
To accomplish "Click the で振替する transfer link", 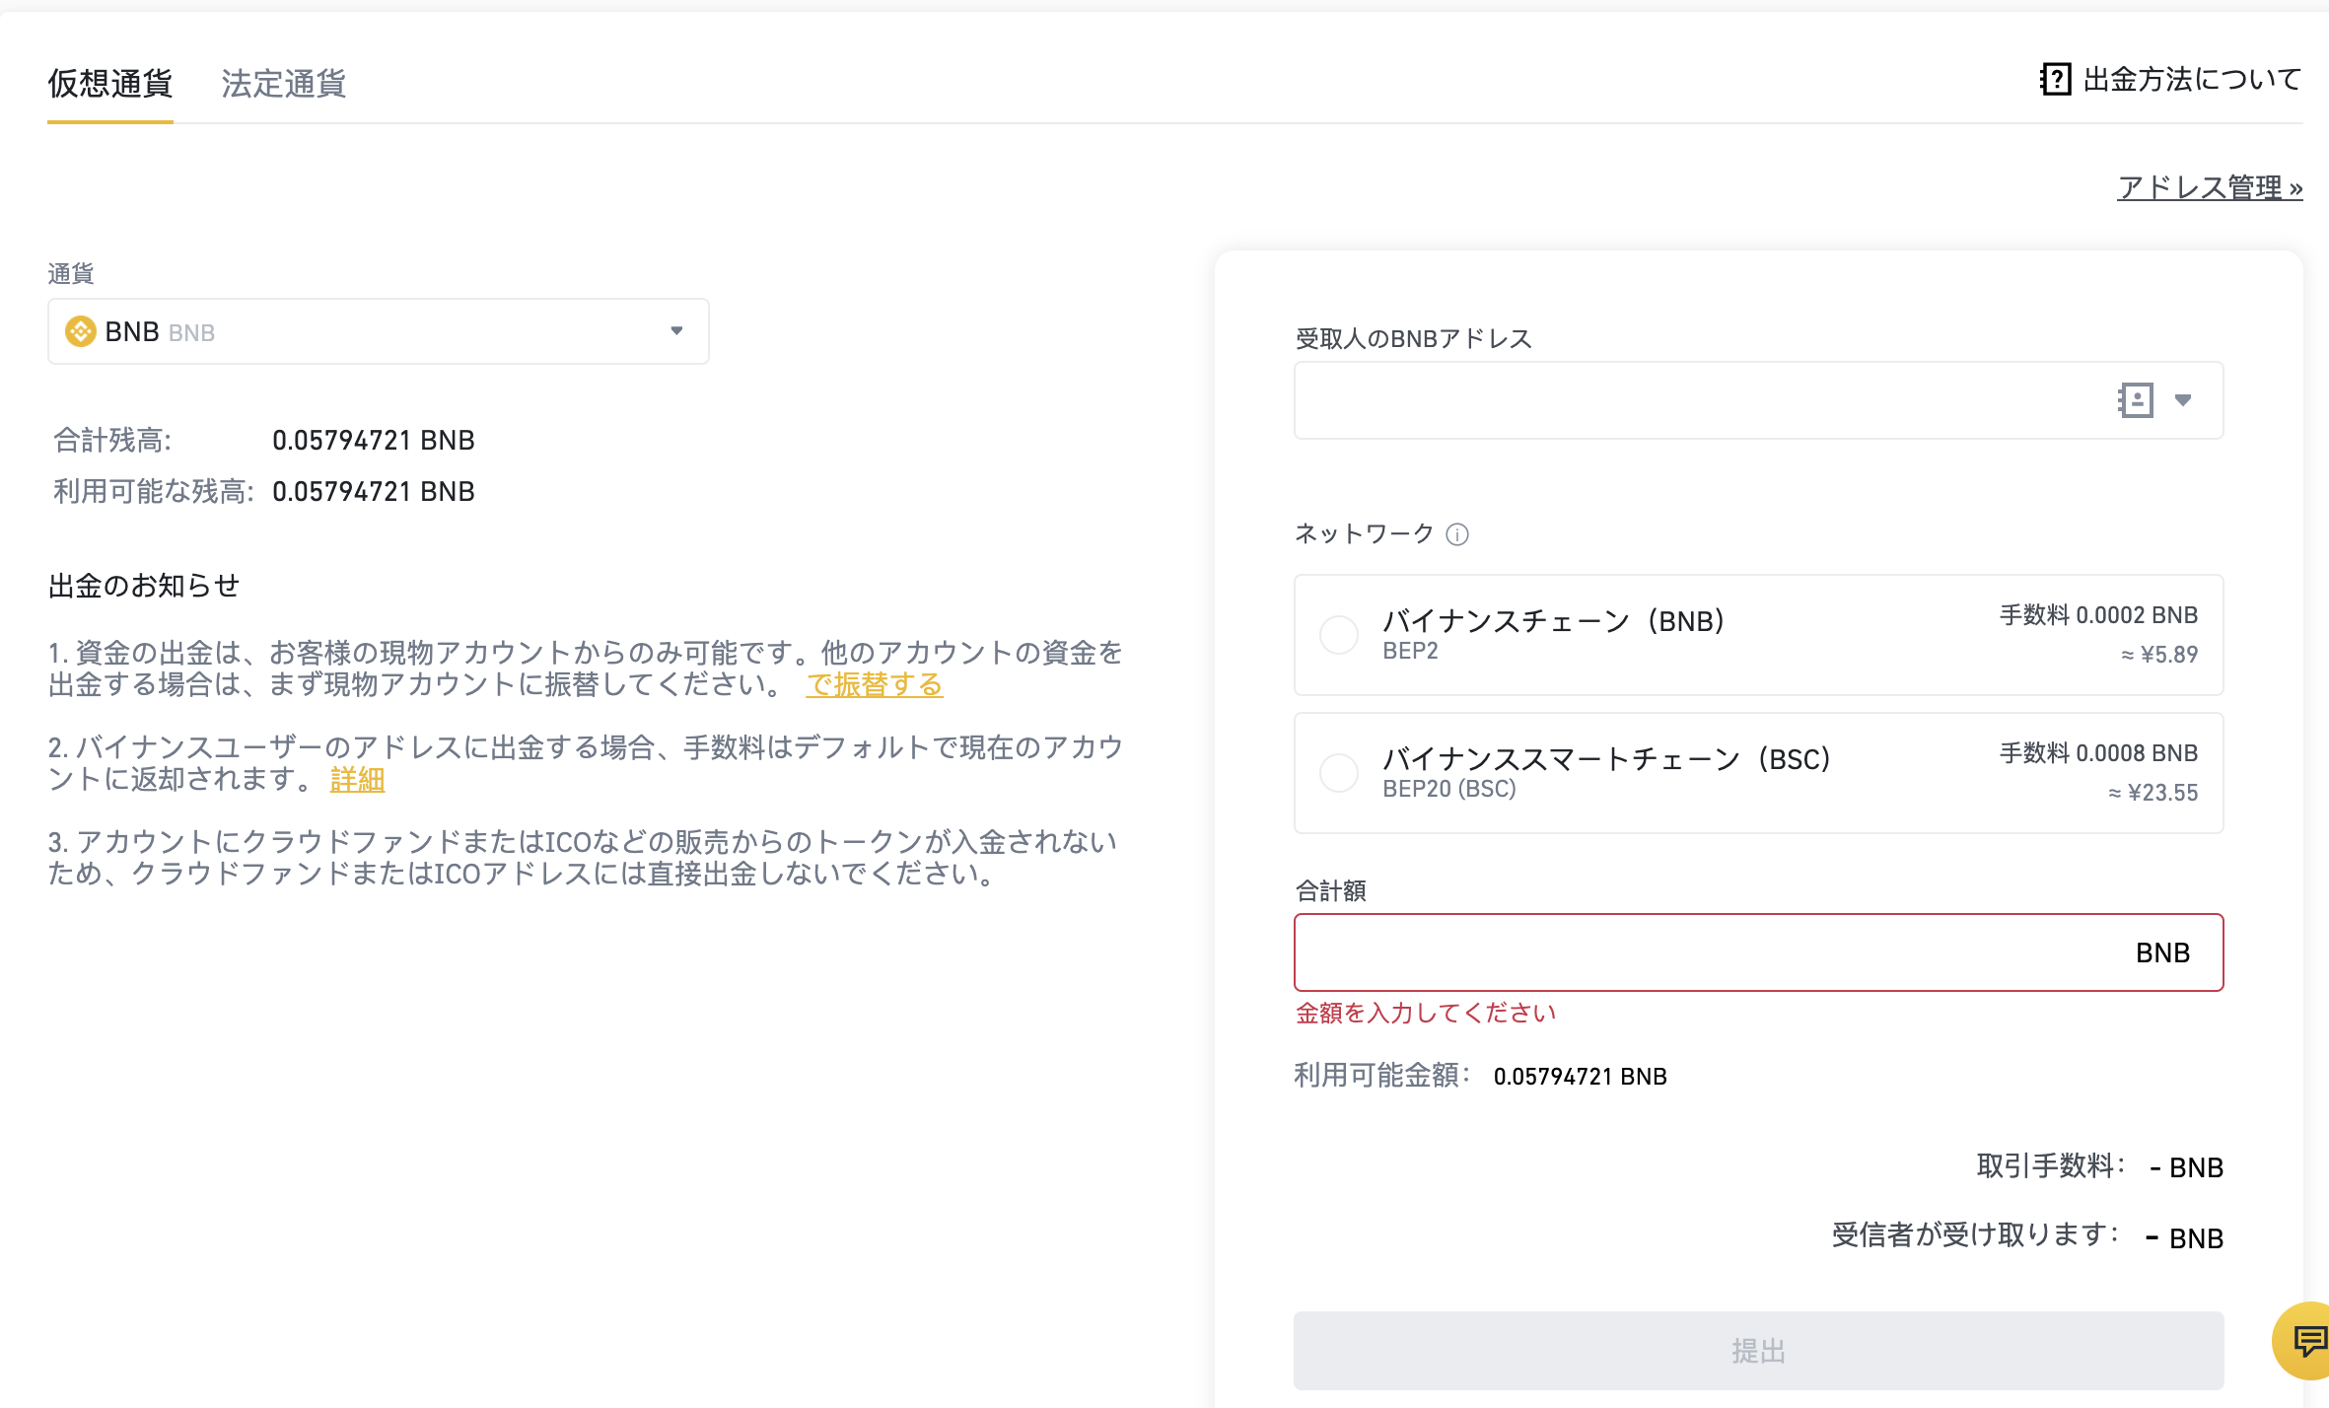I will tap(875, 684).
